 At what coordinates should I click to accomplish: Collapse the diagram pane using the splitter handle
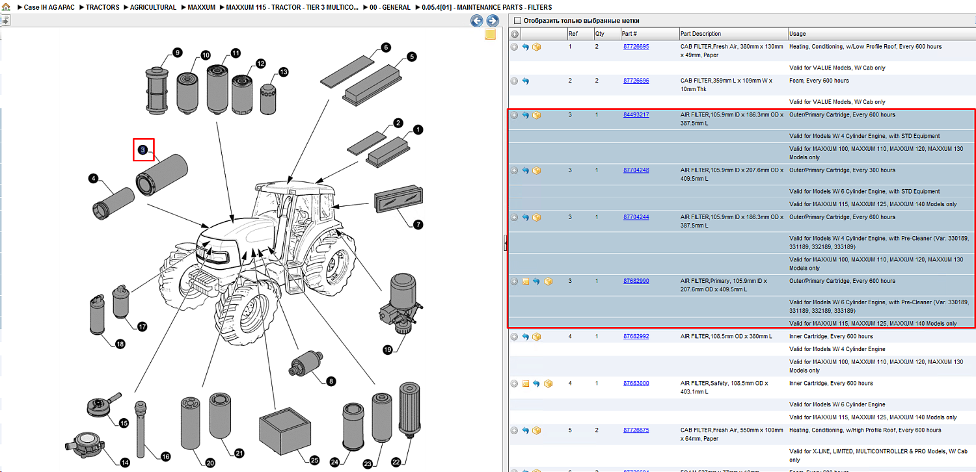point(506,243)
